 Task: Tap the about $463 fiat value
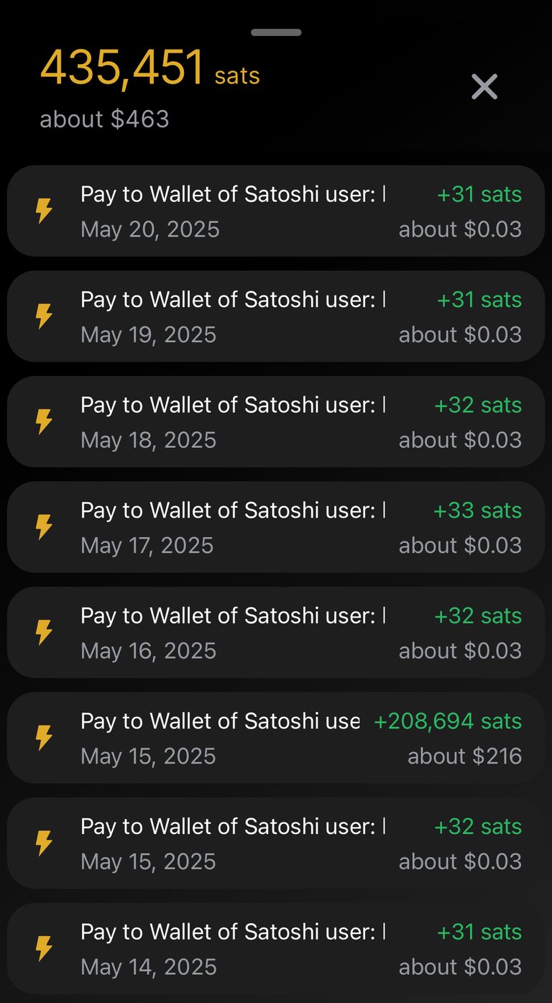104,119
